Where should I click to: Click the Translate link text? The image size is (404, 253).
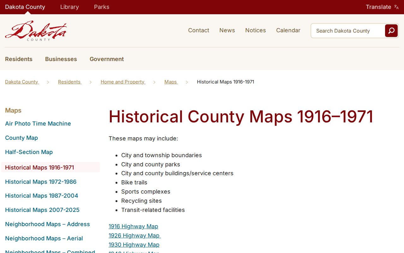coord(378,7)
